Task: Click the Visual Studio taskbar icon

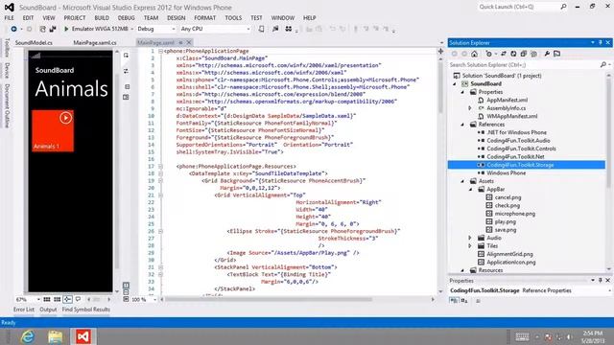Action: (x=83, y=336)
